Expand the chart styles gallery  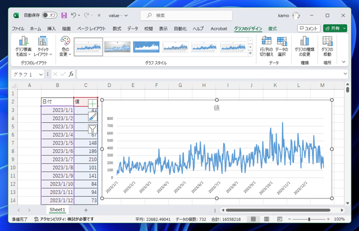[x=250, y=53]
